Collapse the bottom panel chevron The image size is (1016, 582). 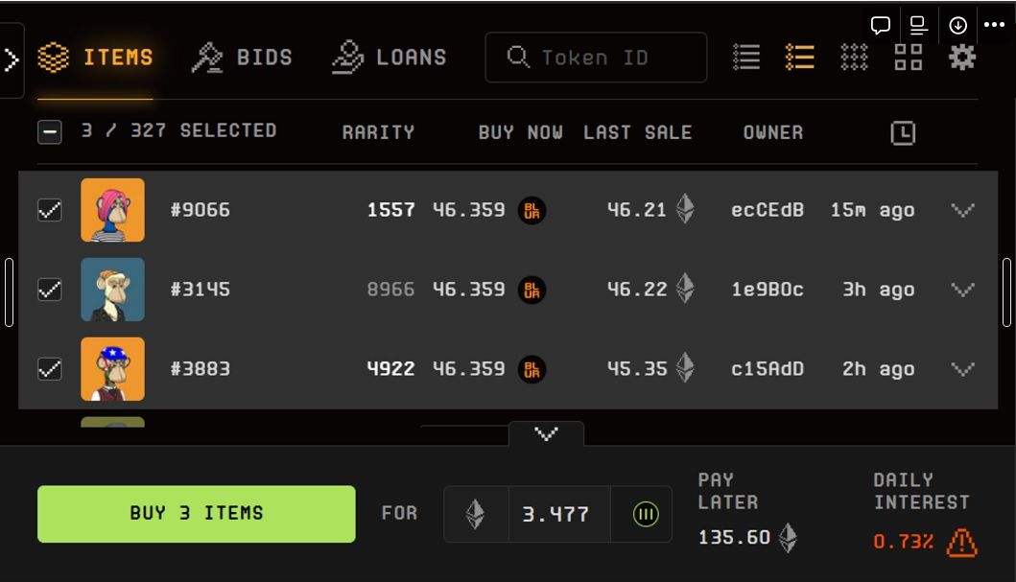546,434
